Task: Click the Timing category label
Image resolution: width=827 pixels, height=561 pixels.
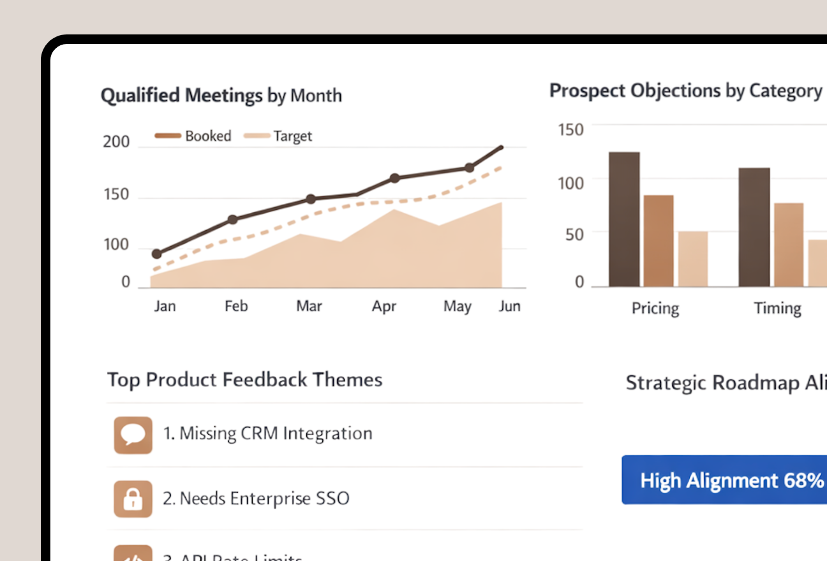Action: [x=777, y=308]
